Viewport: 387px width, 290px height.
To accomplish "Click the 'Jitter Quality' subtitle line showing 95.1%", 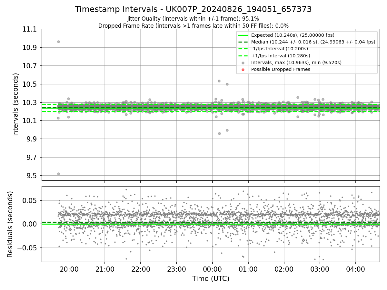I will [193, 19].
